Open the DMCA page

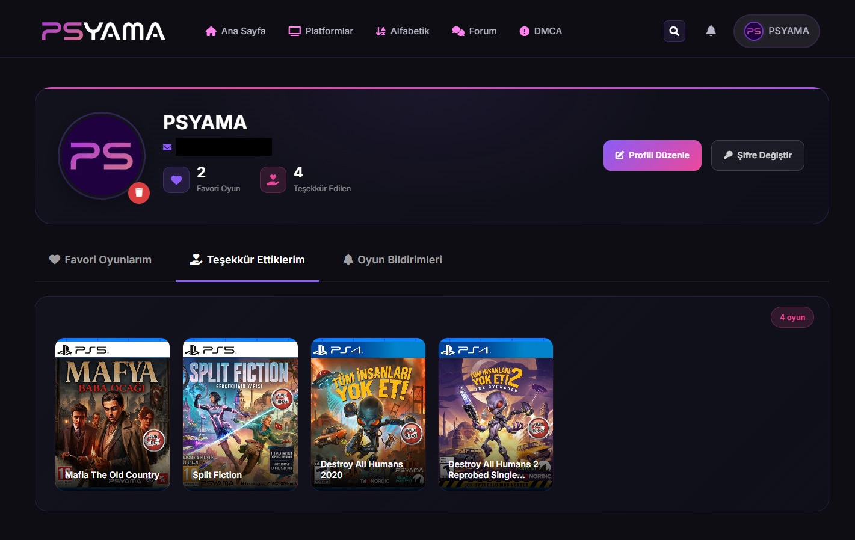(540, 31)
